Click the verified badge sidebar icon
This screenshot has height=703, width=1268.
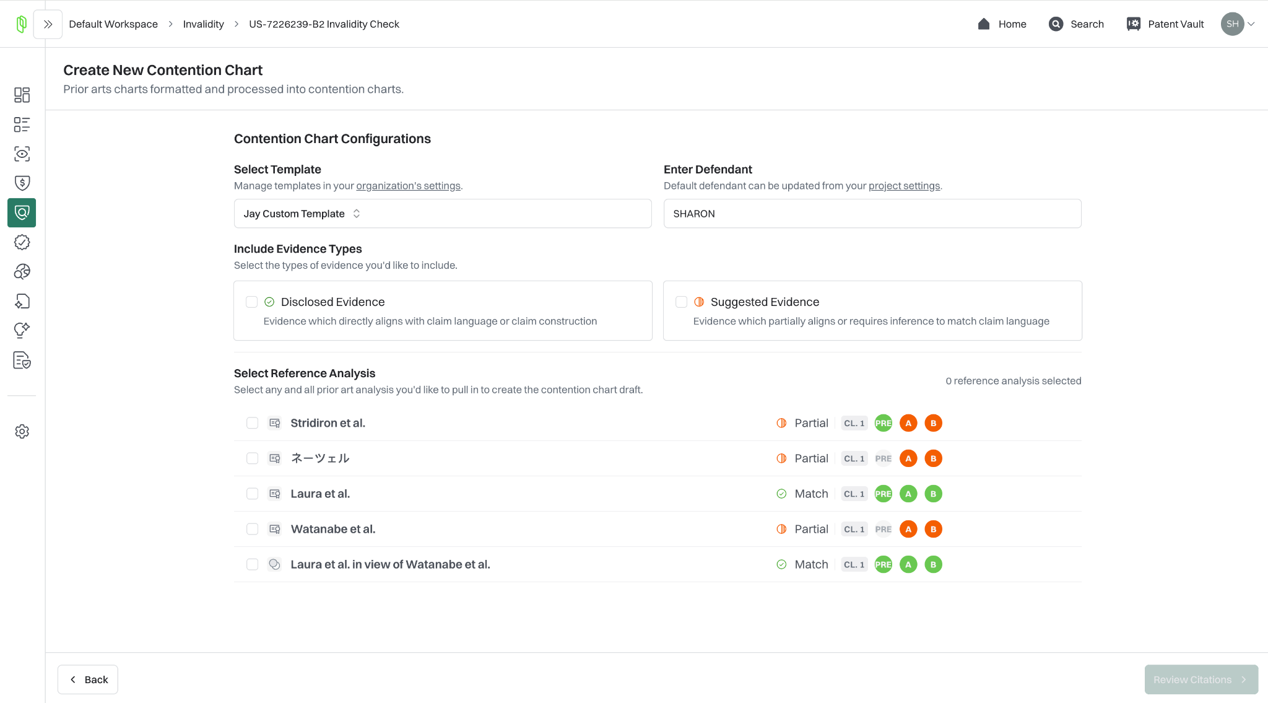pyautogui.click(x=22, y=242)
